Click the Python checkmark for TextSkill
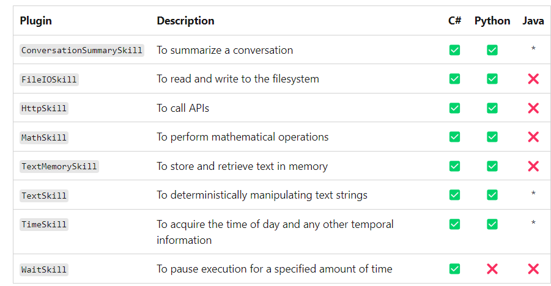This screenshot has width=551, height=286. point(492,195)
